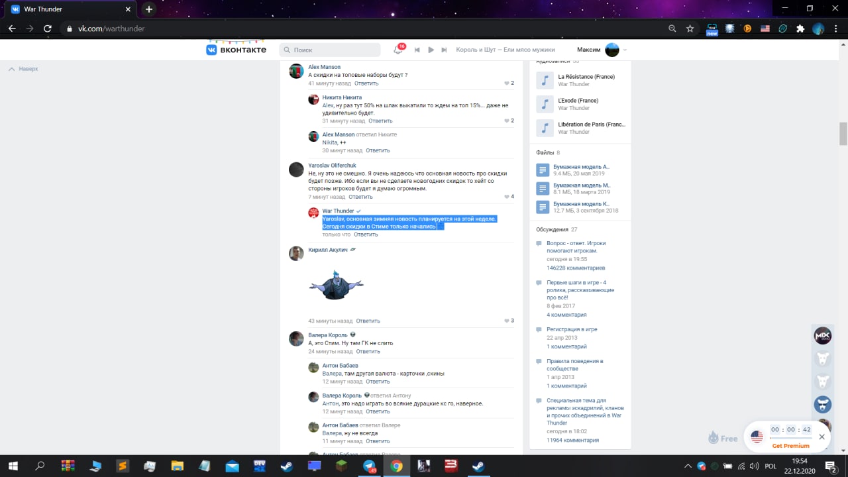The width and height of the screenshot is (848, 477).
Task: Reload the page in Chrome
Action: tap(48, 28)
